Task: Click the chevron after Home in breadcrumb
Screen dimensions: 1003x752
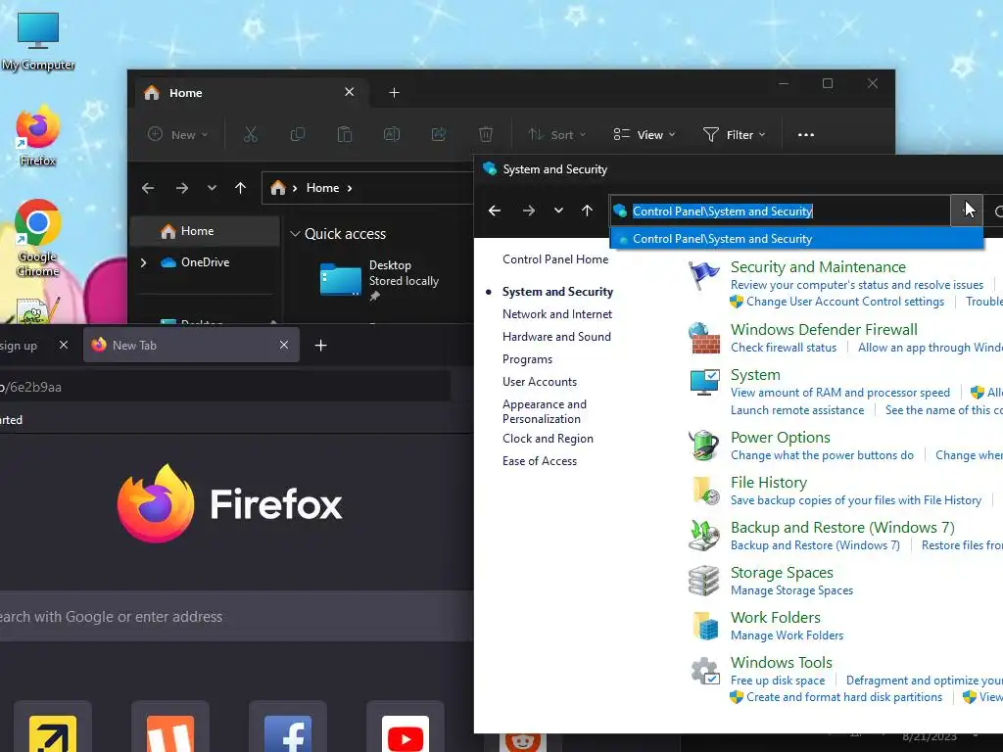Action: click(x=350, y=188)
